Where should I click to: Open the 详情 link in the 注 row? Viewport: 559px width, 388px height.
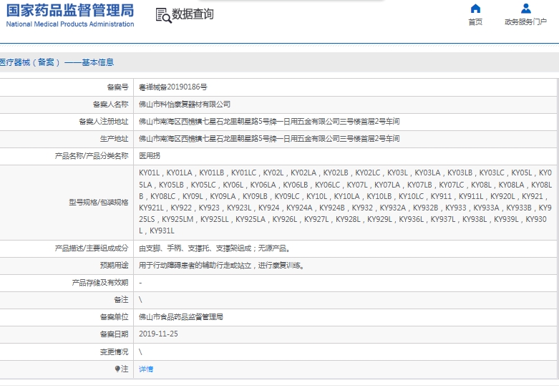[x=146, y=369]
